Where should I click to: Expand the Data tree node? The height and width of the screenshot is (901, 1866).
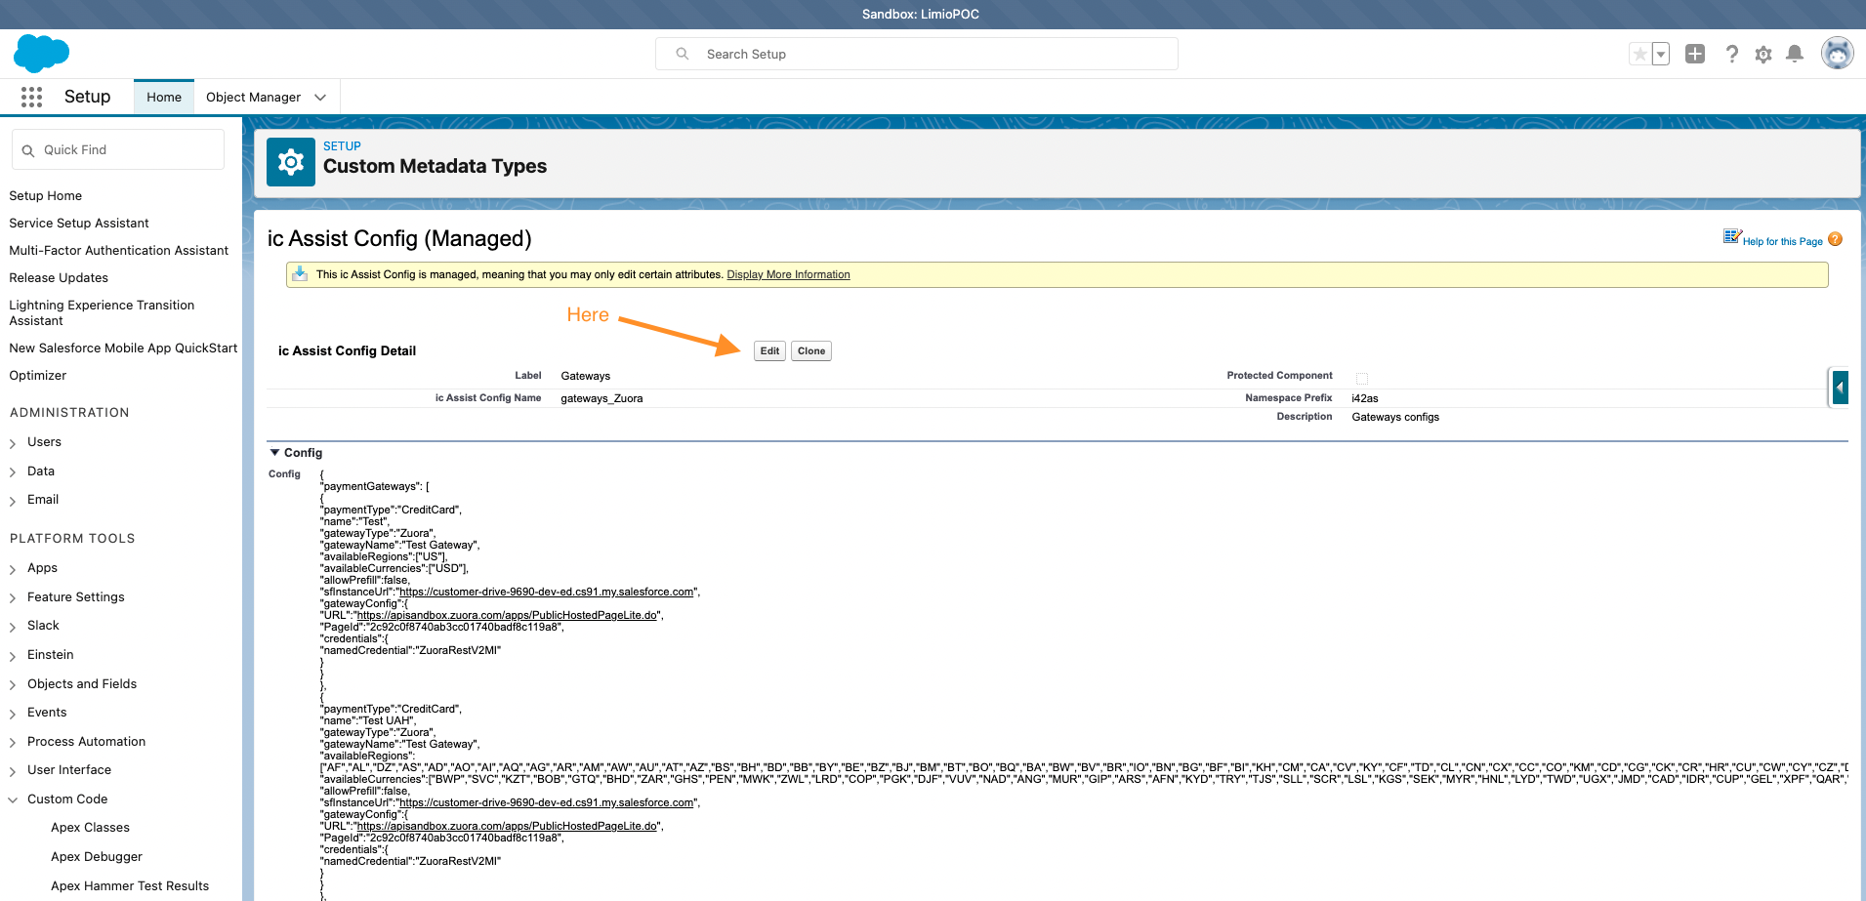click(x=13, y=472)
